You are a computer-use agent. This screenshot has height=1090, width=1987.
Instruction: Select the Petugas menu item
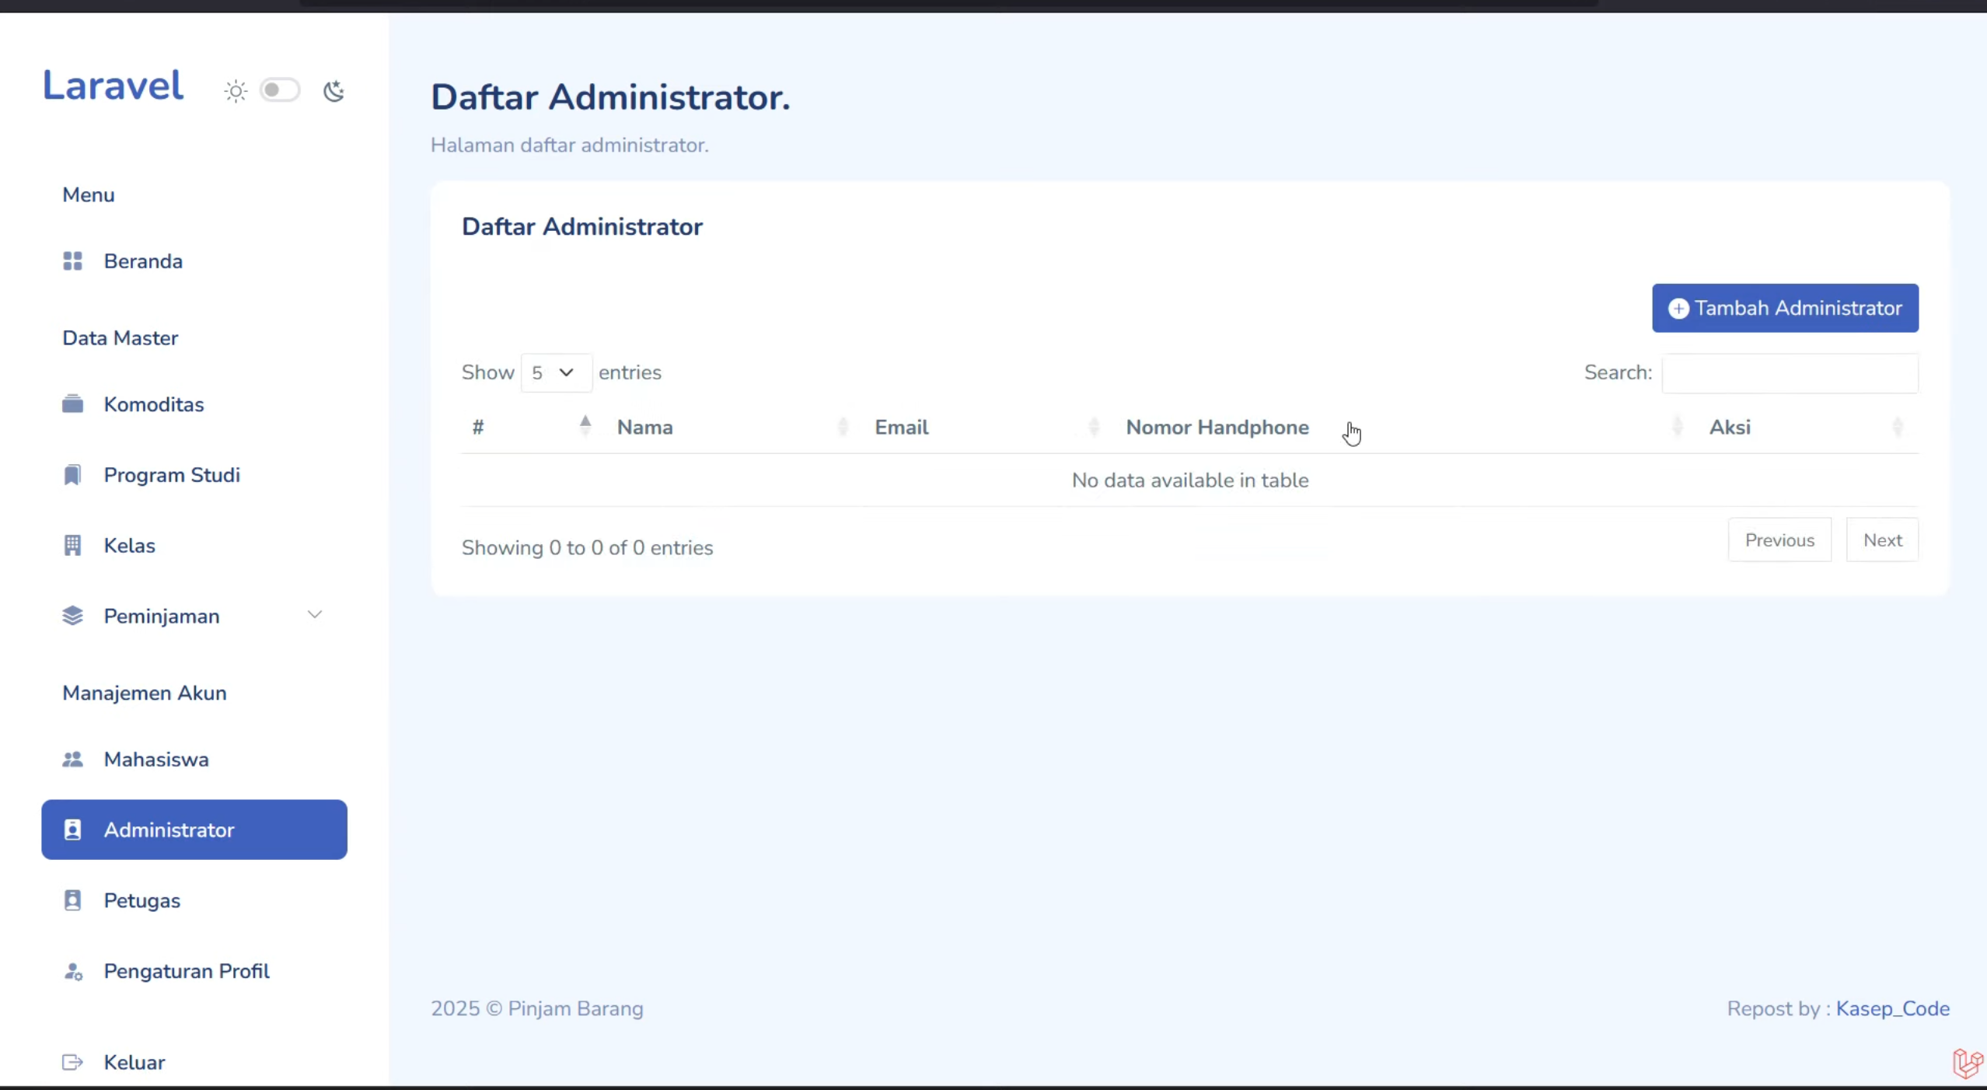coord(194,900)
